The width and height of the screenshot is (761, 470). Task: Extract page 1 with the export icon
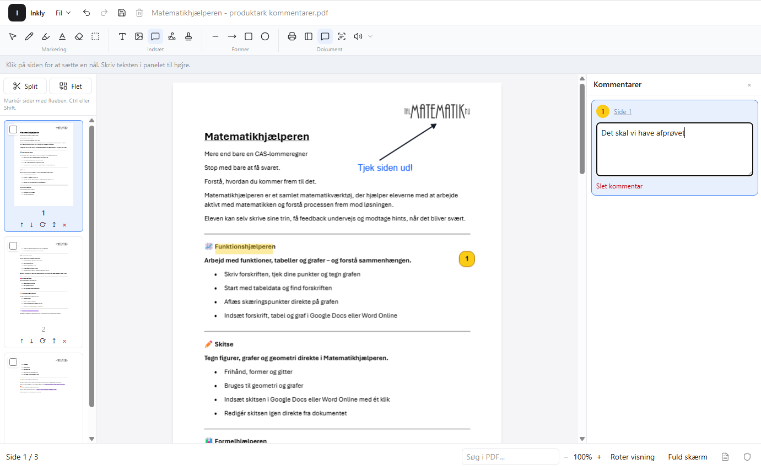54,225
